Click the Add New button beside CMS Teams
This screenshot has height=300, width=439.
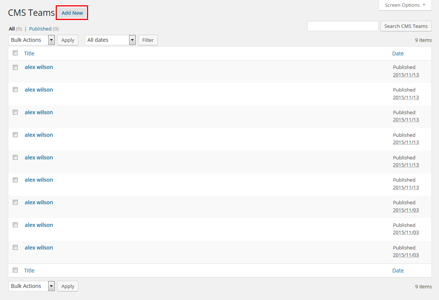(x=72, y=13)
